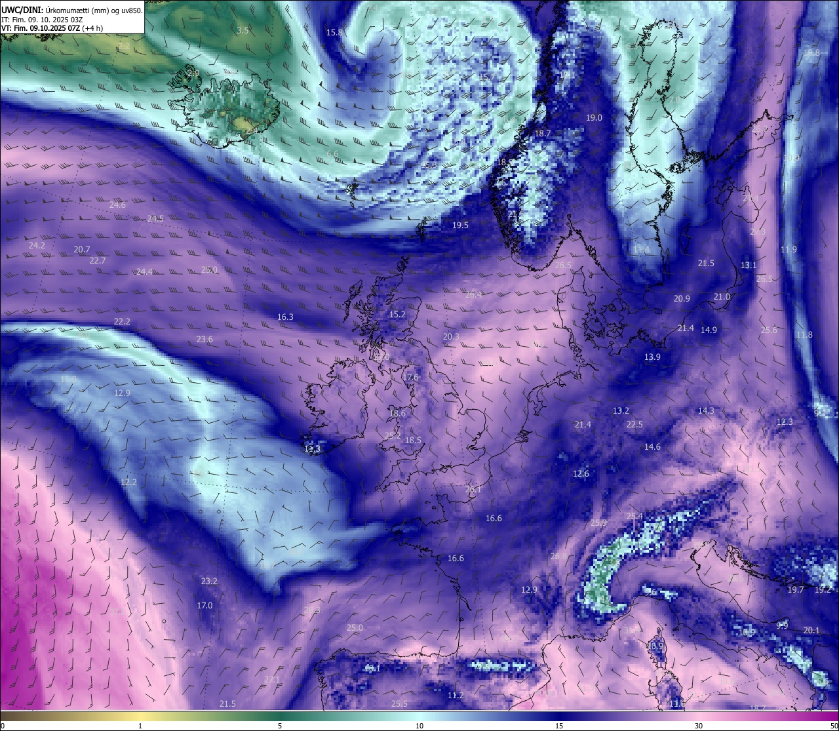Click the 24.4 value label
Viewport: 839px width, 731px height.
pyautogui.click(x=144, y=272)
